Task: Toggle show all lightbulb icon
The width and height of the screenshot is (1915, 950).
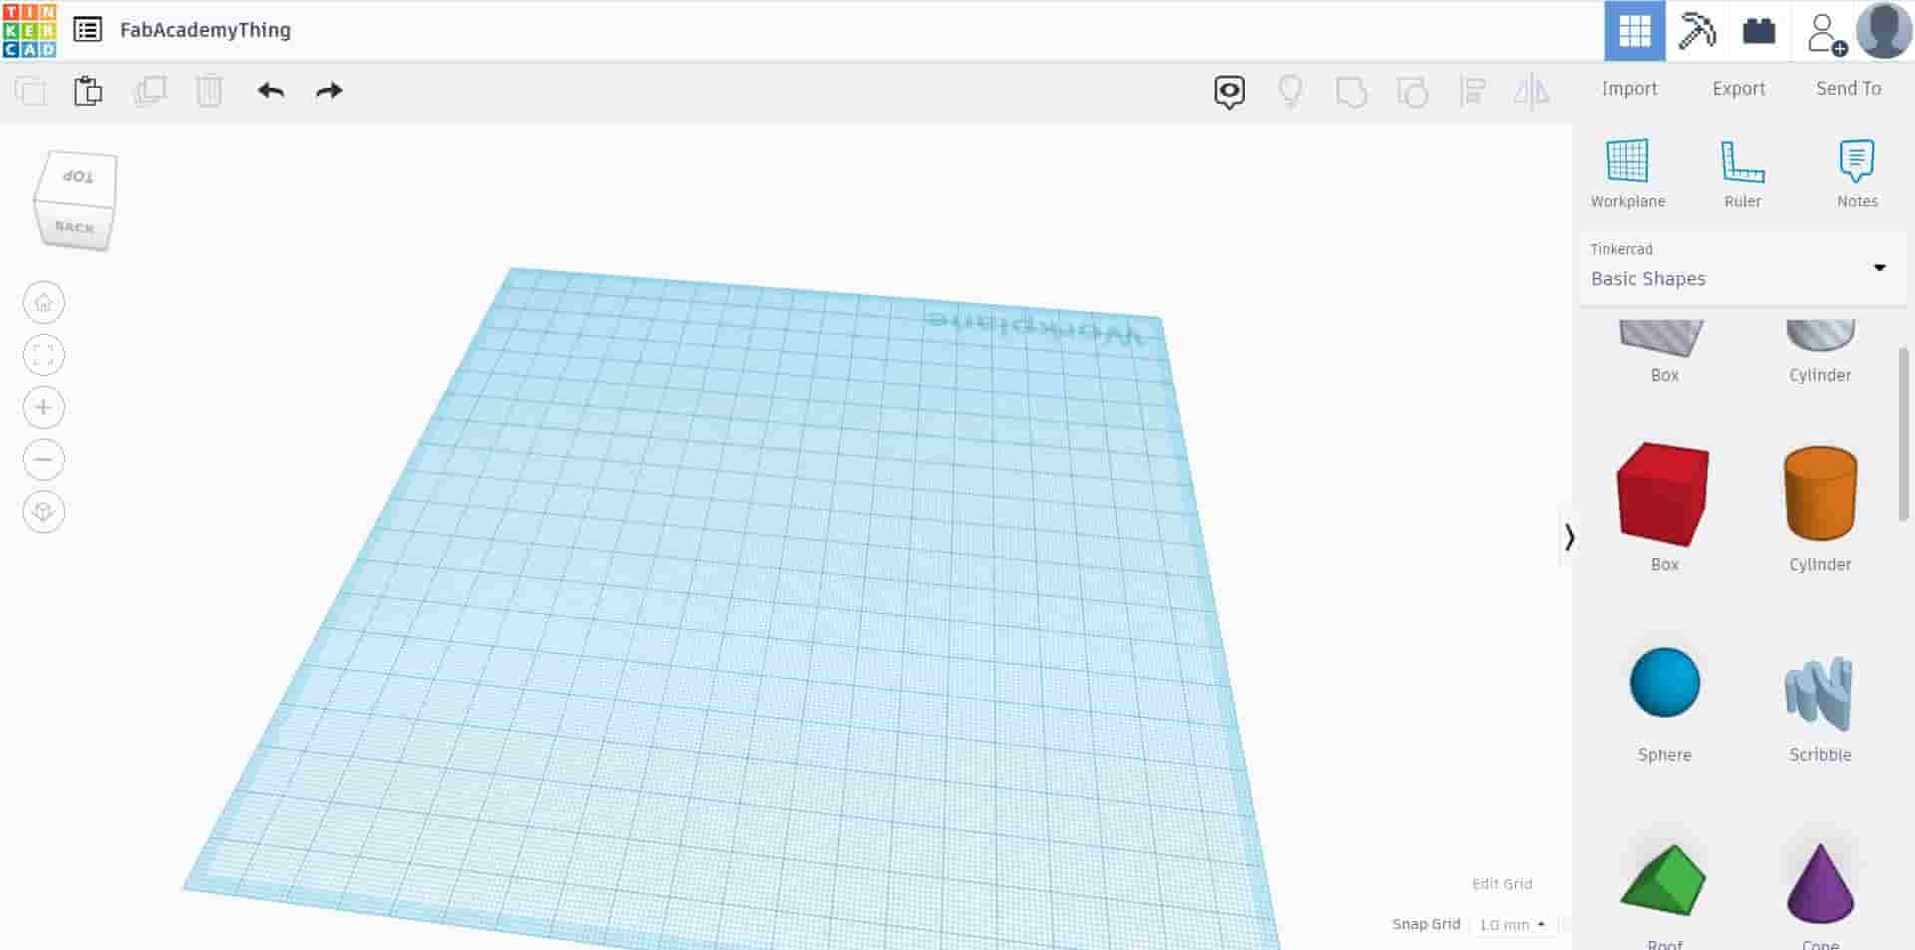Action: click(x=1291, y=92)
